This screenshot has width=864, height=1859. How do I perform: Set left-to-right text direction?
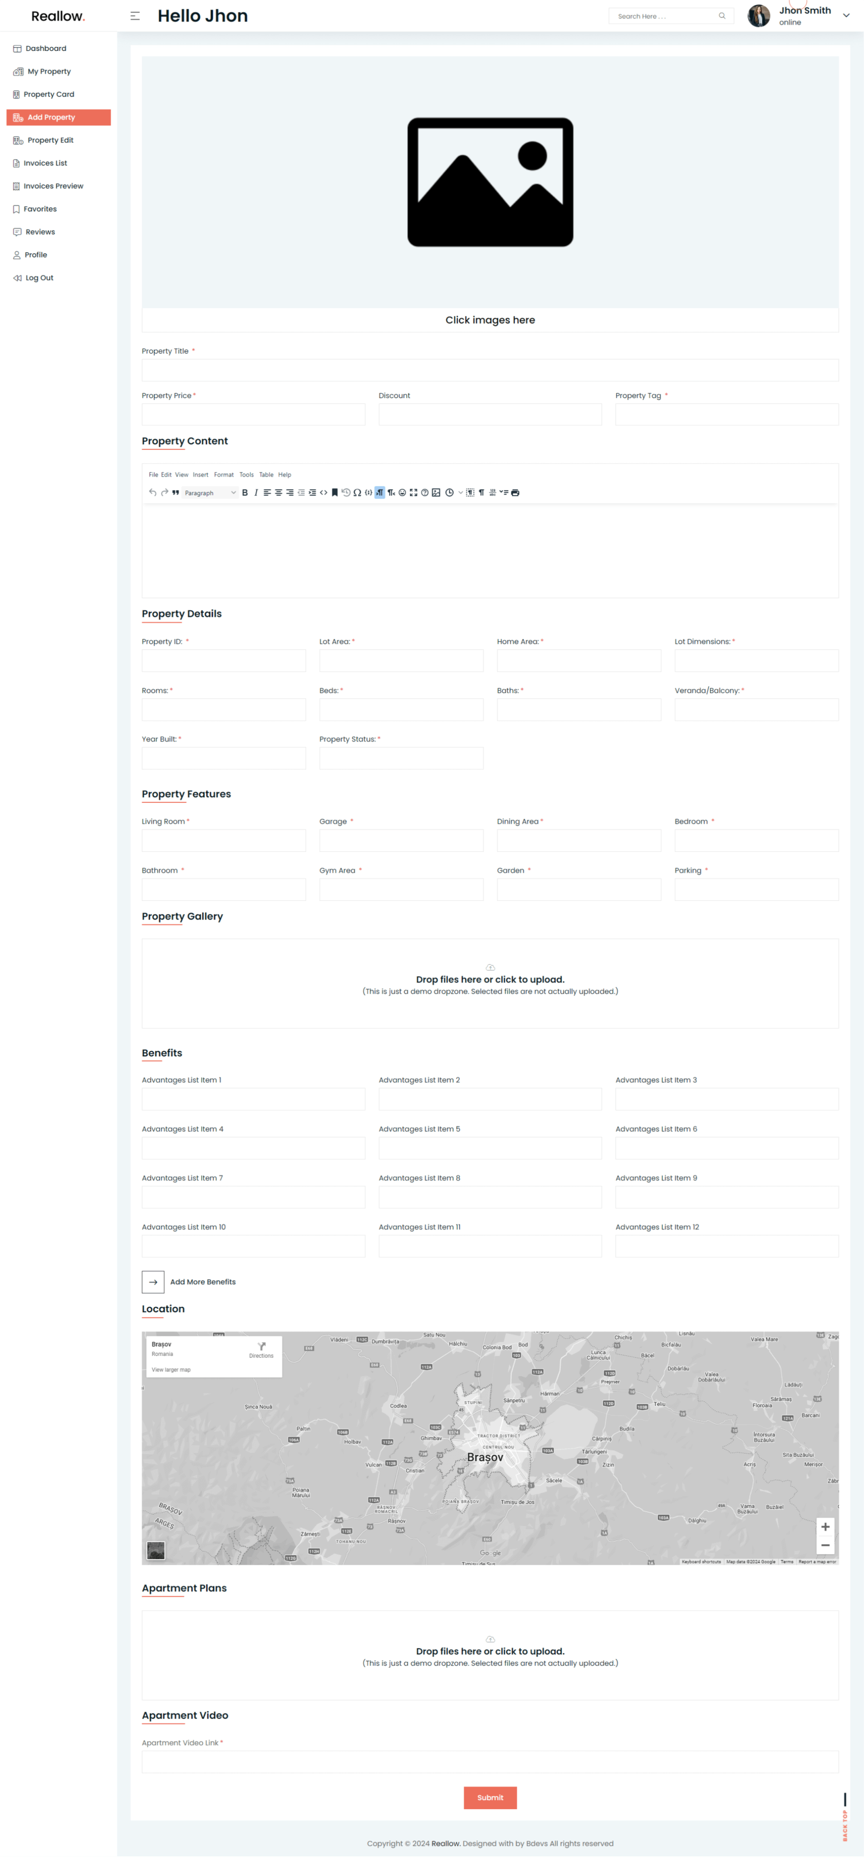[x=380, y=492]
